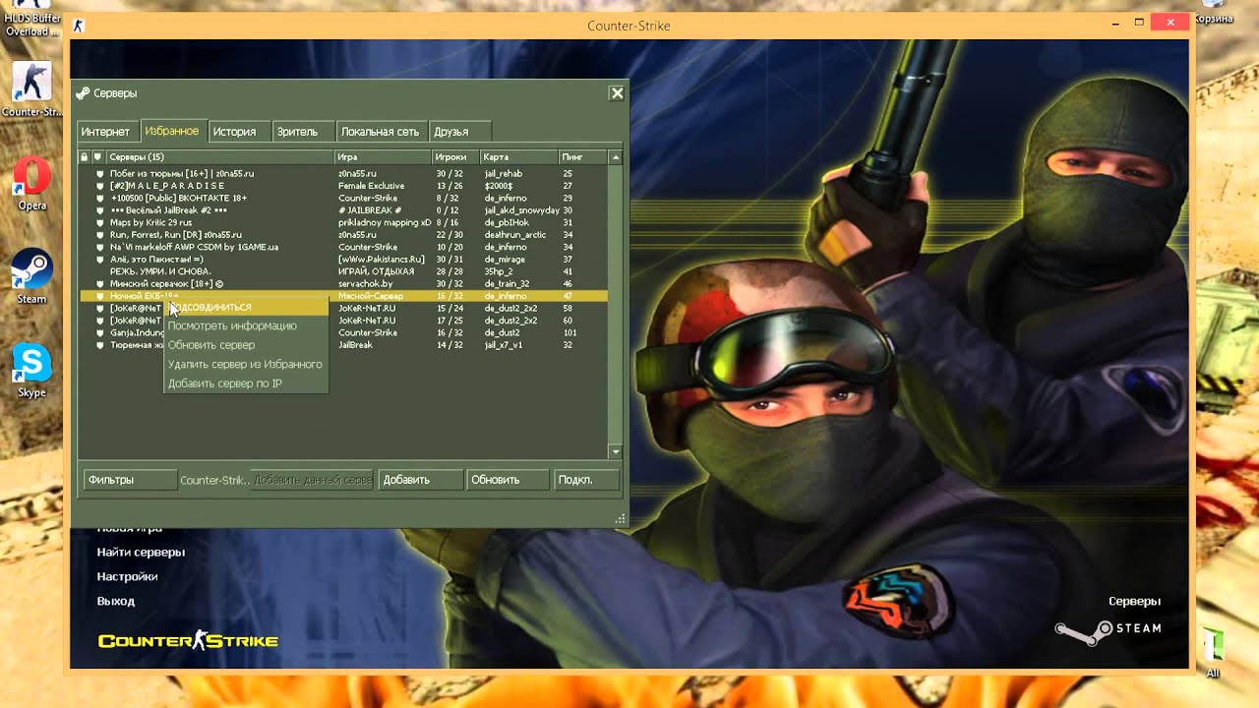Select the РЕЖЬ. УМРИ. И СНОВА. server row

[343, 271]
